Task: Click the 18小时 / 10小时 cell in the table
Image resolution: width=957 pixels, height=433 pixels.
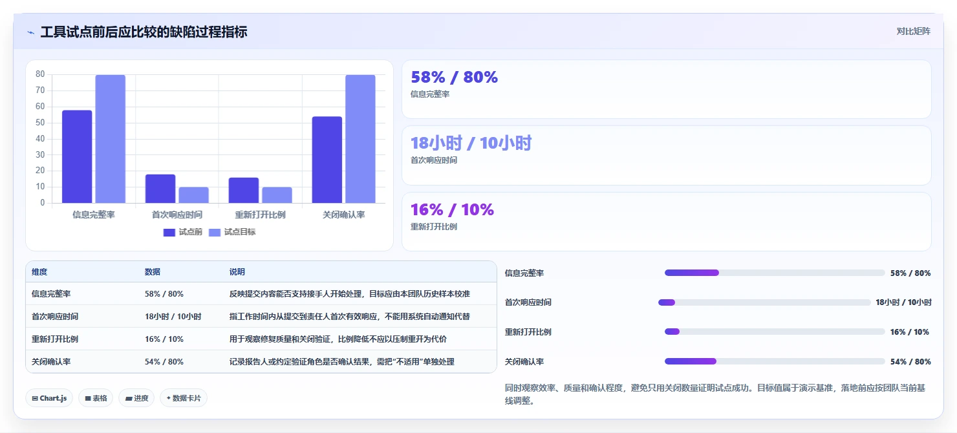Action: click(x=173, y=317)
